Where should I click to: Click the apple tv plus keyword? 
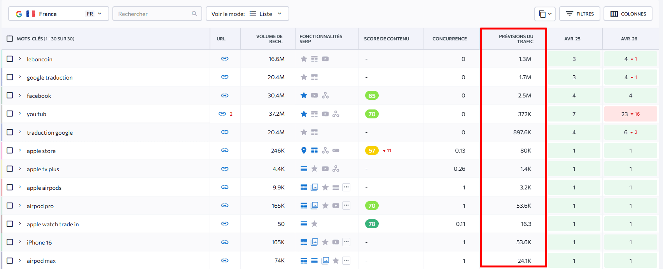[x=43, y=169]
